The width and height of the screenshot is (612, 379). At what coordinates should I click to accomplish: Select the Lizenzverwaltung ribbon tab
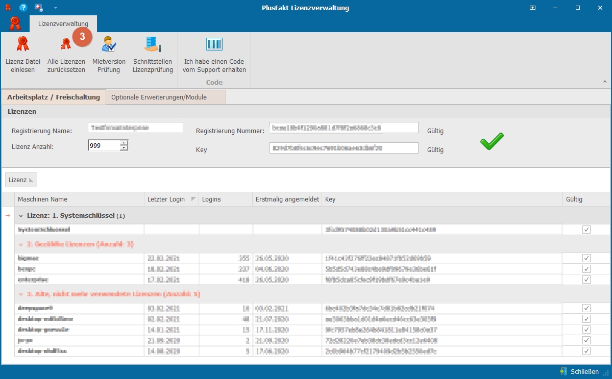[63, 24]
